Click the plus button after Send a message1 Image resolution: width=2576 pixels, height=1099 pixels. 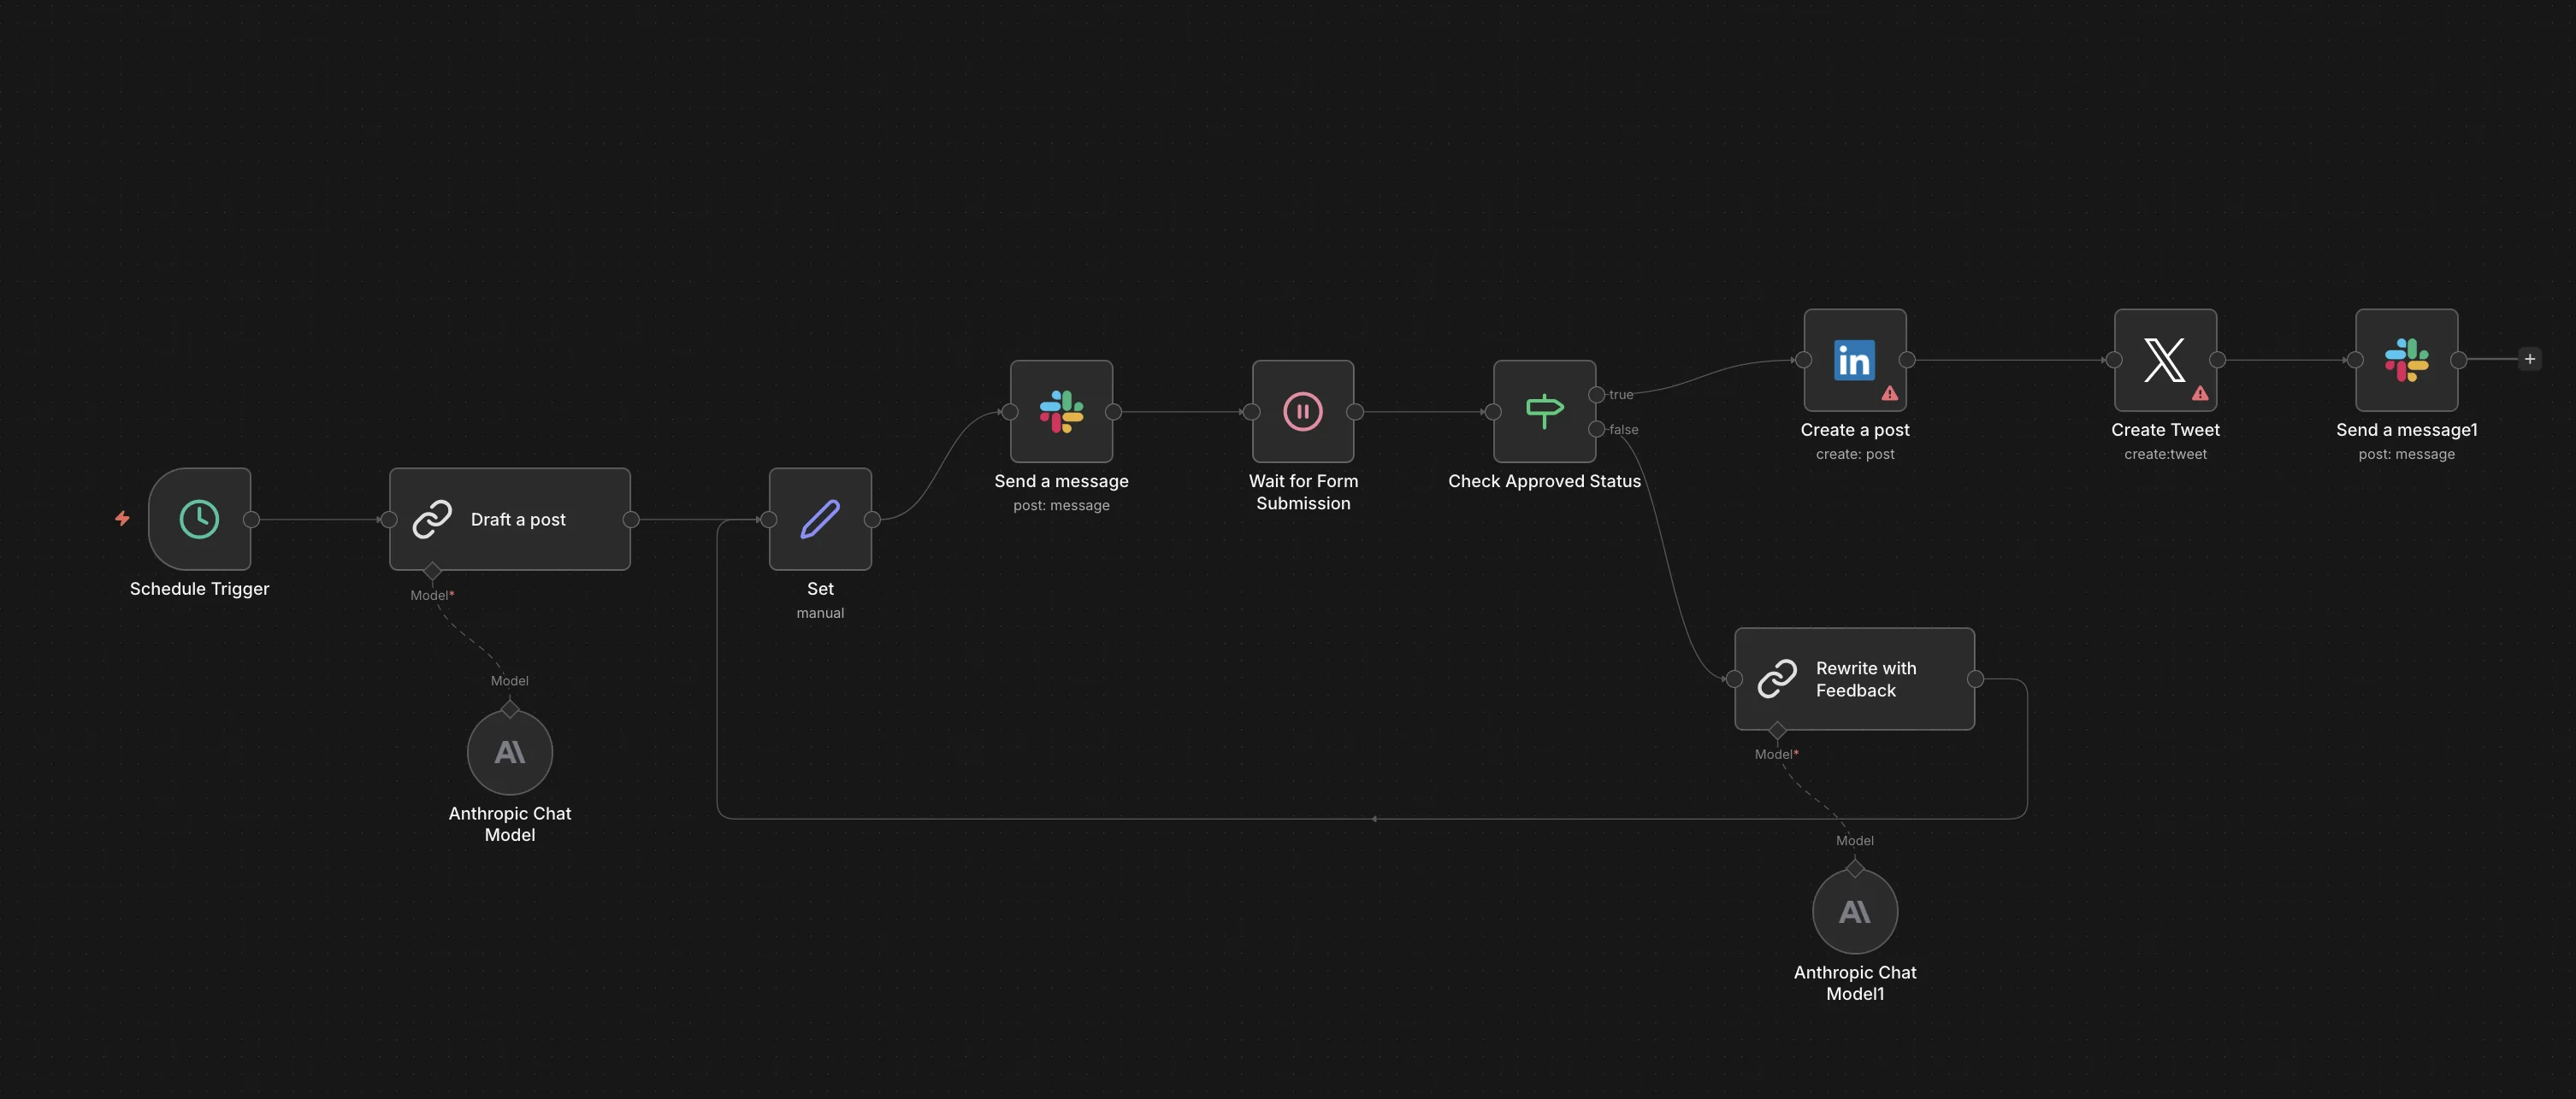click(x=2530, y=359)
